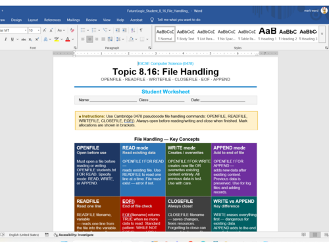
Task: Toggle Subscript formatting
Action: click(30, 40)
